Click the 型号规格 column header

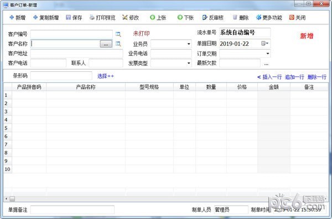coord(149,87)
